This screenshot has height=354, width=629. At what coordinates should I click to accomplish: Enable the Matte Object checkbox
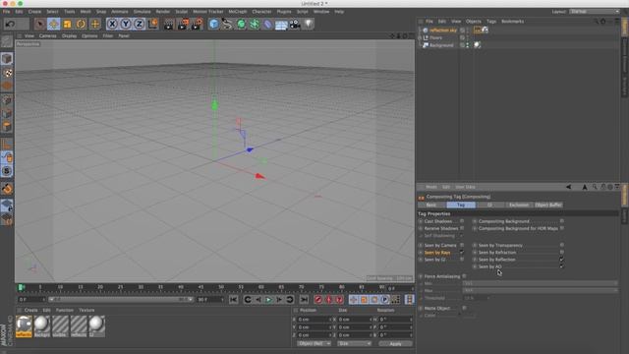[x=465, y=308]
